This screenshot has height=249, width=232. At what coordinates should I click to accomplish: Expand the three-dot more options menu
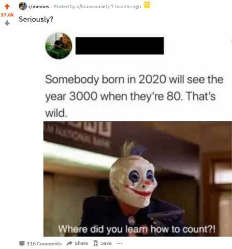(120, 243)
